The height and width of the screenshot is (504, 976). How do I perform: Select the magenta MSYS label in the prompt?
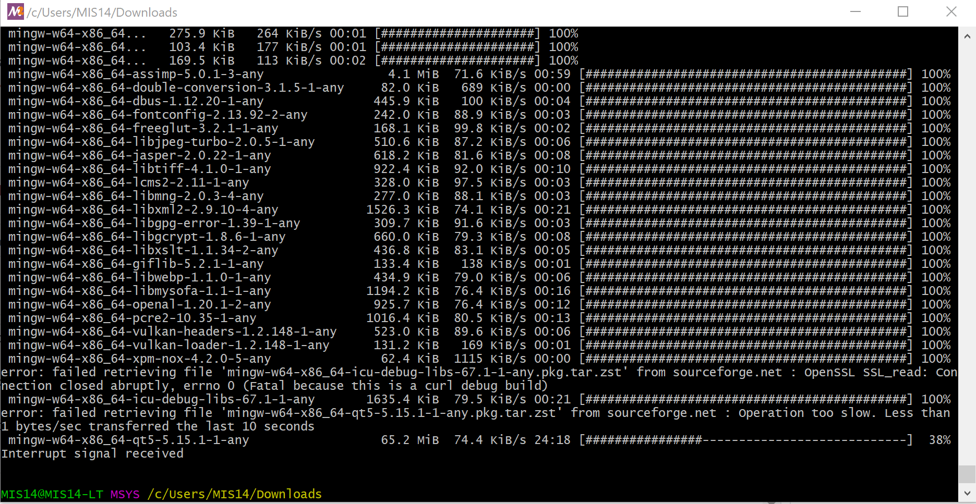point(125,494)
